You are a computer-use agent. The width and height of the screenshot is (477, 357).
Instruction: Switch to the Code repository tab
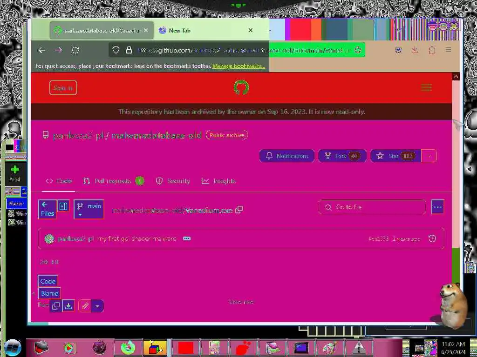pos(59,181)
